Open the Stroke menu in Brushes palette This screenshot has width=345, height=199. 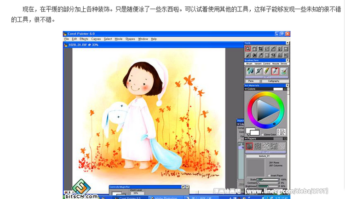pos(284,63)
